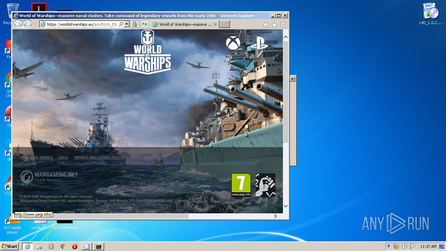
Task: Show hidden system tray icons
Action: click(389, 246)
